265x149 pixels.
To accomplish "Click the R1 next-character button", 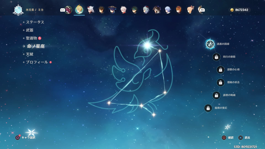I will tap(202, 10).
